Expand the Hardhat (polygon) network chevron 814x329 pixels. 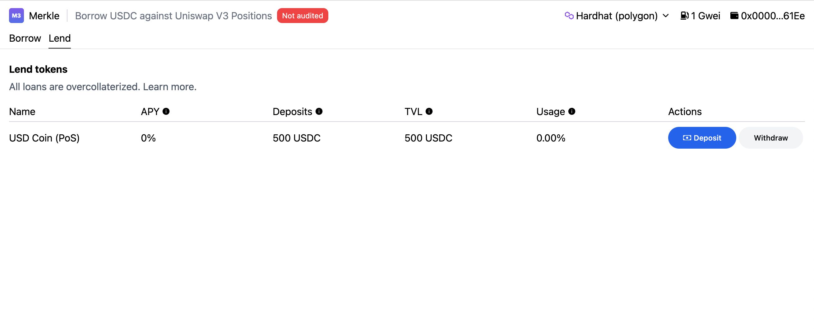coord(665,16)
